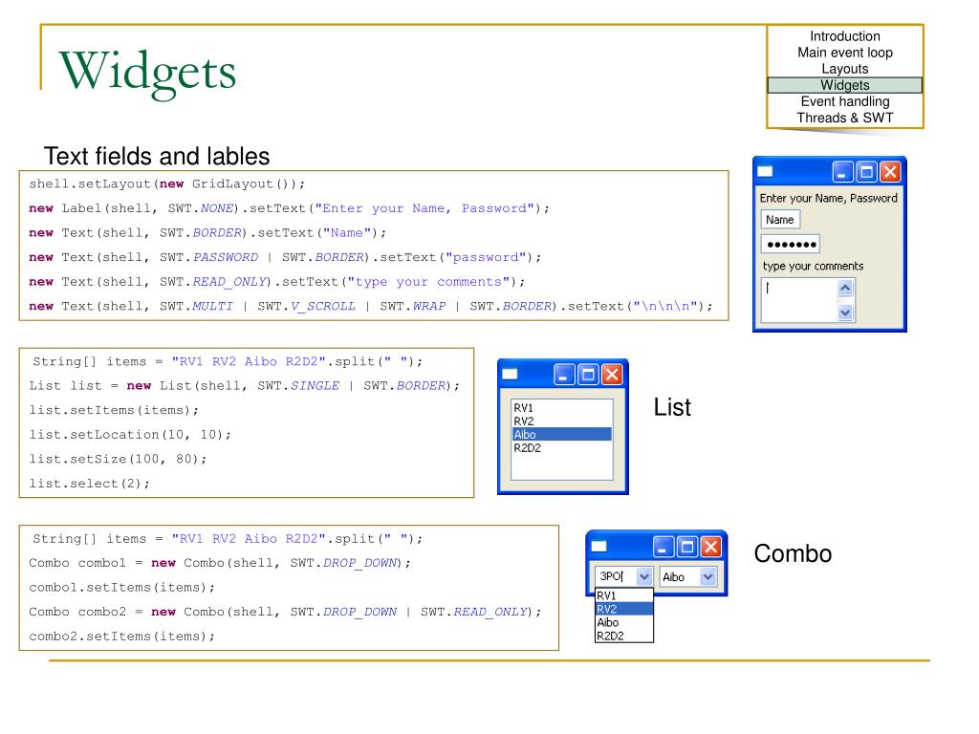Open the 3PO combo dropdown arrow

644,576
